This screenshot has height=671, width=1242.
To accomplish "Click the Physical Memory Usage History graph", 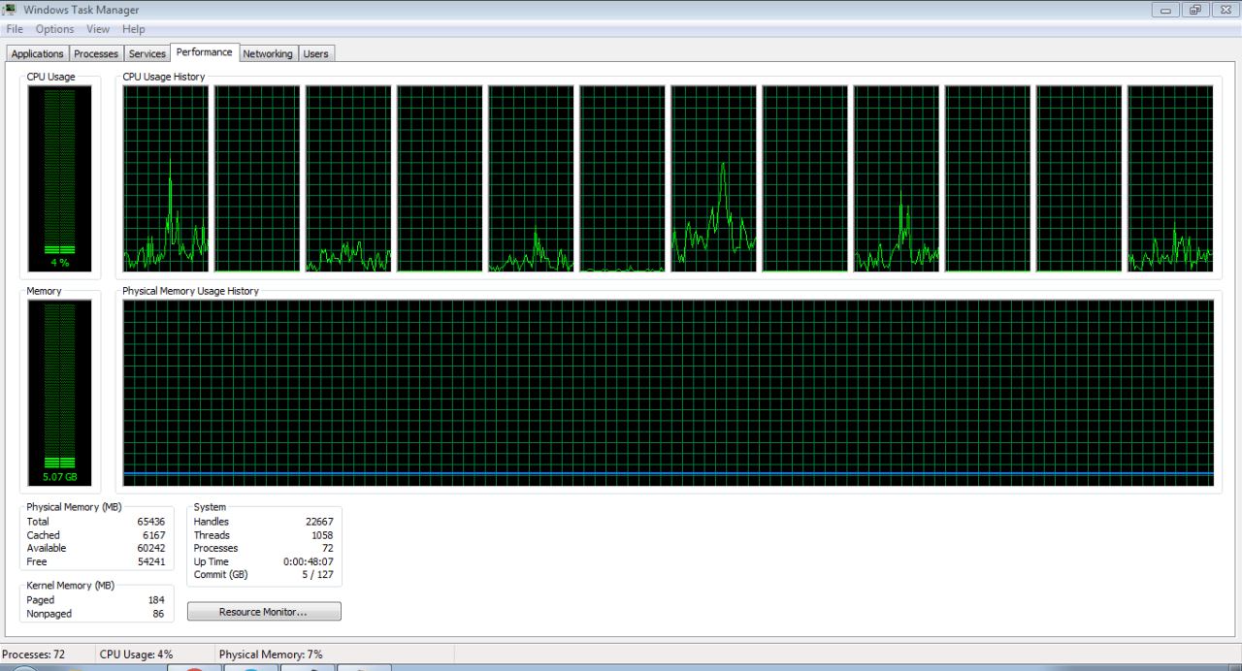I will click(x=669, y=393).
